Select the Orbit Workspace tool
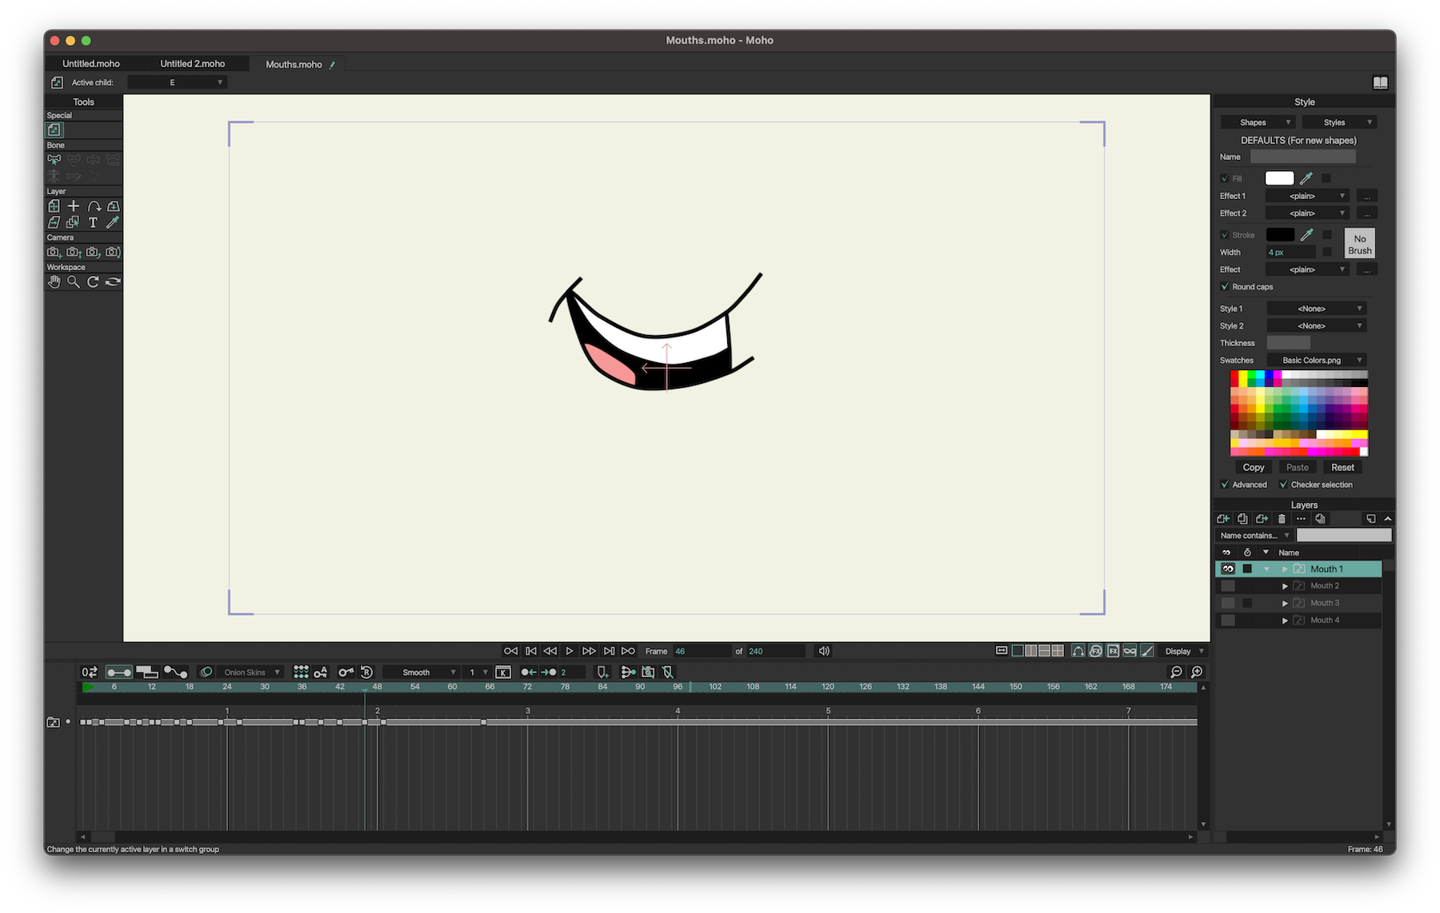The image size is (1440, 913). click(x=113, y=281)
